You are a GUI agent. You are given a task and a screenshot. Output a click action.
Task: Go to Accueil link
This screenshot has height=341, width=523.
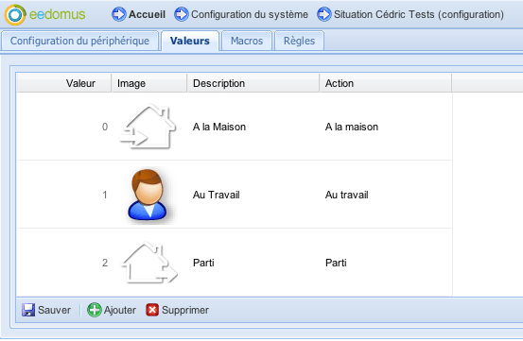(148, 14)
